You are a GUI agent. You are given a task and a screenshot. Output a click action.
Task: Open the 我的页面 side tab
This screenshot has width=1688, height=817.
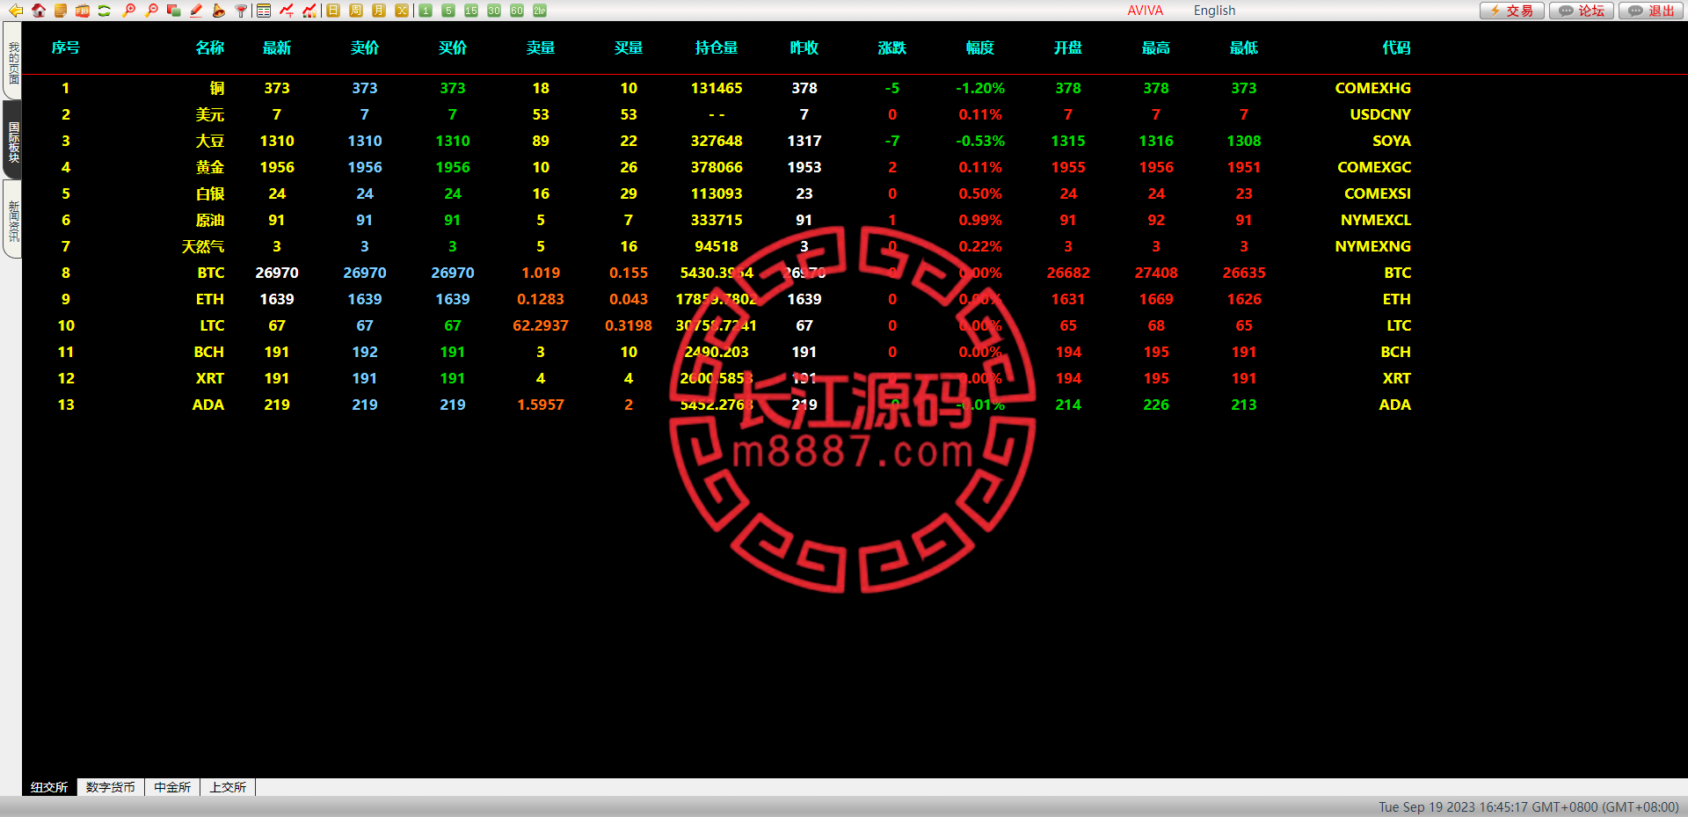(x=13, y=62)
